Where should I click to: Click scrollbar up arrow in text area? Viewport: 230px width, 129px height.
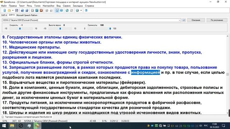coord(227,36)
